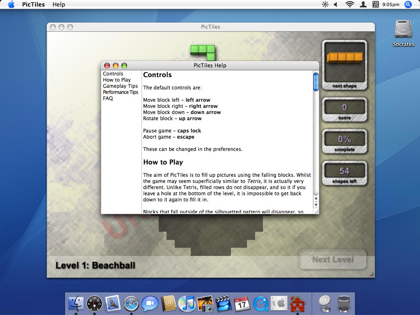The width and height of the screenshot is (420, 315).
Task: Click the help scrollbar up arrow
Action: [316, 199]
